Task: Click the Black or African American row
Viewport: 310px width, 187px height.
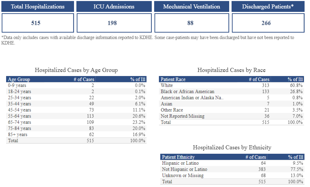Action: (187, 92)
